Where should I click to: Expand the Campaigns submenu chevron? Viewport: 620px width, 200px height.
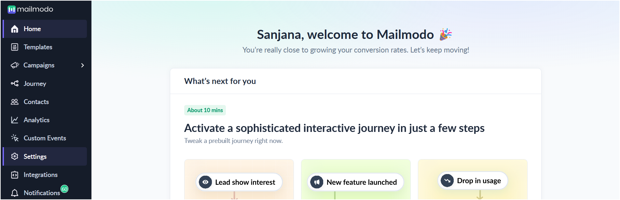click(x=83, y=65)
